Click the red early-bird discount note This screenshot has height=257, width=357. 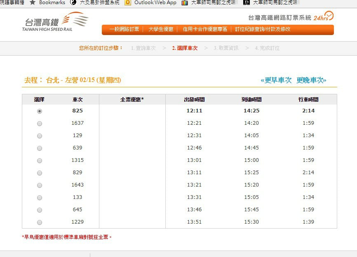(x=67, y=237)
